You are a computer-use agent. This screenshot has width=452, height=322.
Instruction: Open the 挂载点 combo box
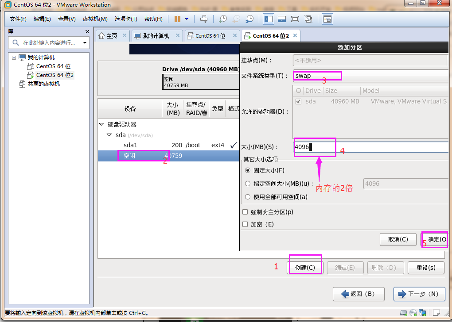[370, 61]
